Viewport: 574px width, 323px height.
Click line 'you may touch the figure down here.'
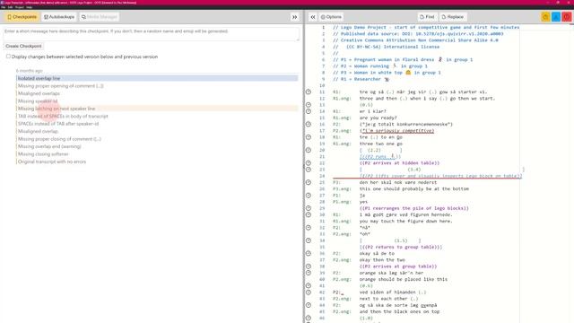(406, 222)
